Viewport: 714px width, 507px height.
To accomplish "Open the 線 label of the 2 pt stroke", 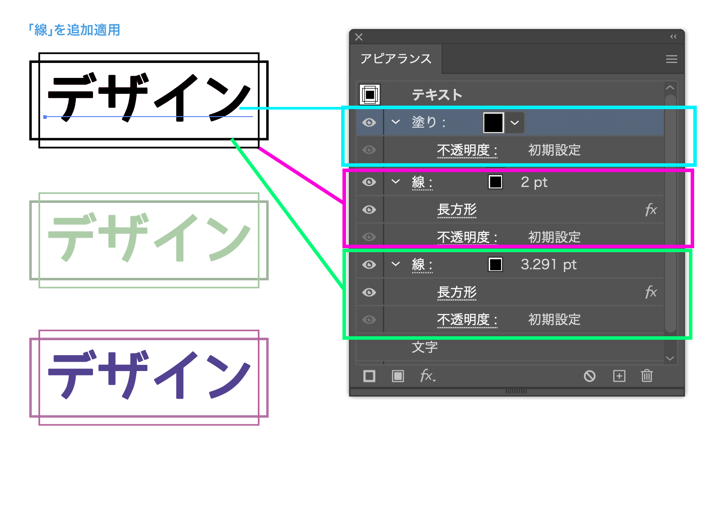I will click(422, 182).
